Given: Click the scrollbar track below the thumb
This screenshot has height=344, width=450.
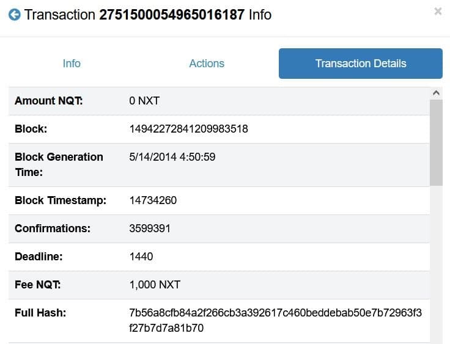Looking at the screenshot, I should point(436,263).
